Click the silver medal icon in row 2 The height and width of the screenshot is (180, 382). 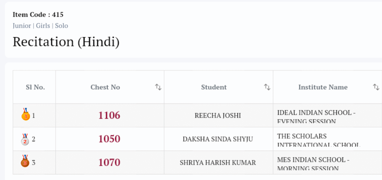tap(25, 139)
